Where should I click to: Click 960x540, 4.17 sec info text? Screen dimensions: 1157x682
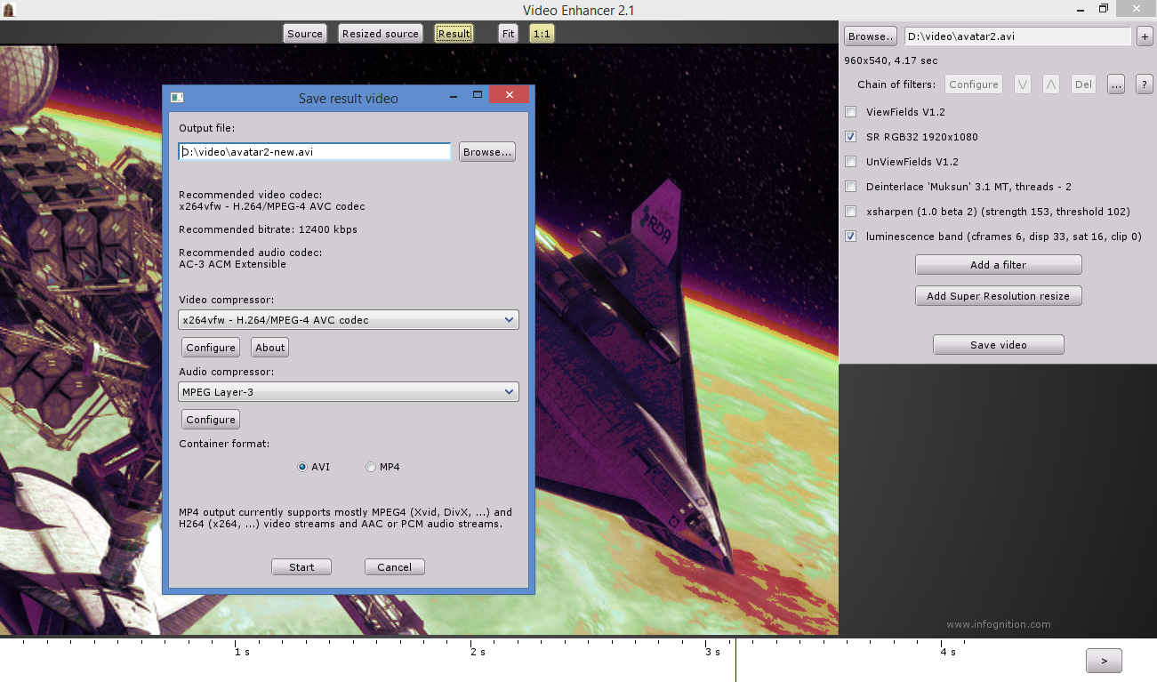[x=890, y=60]
